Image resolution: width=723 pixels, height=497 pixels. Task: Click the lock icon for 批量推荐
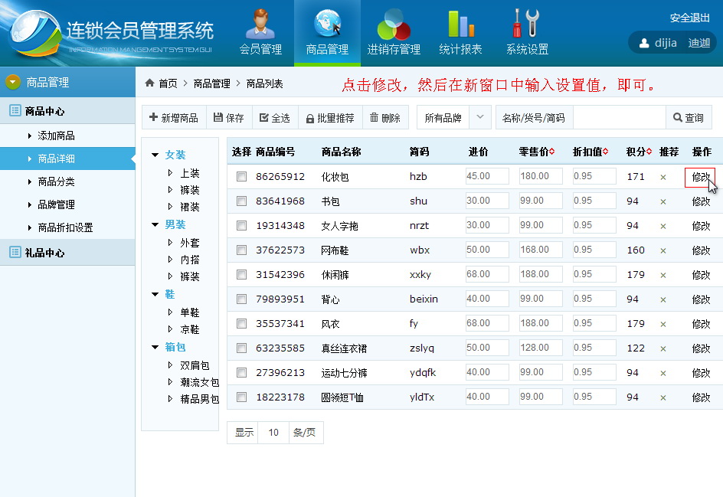tap(310, 119)
